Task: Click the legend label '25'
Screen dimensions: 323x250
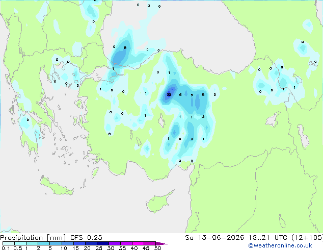Action: coord(99,248)
